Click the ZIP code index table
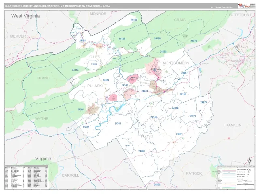 coord(26,177)
